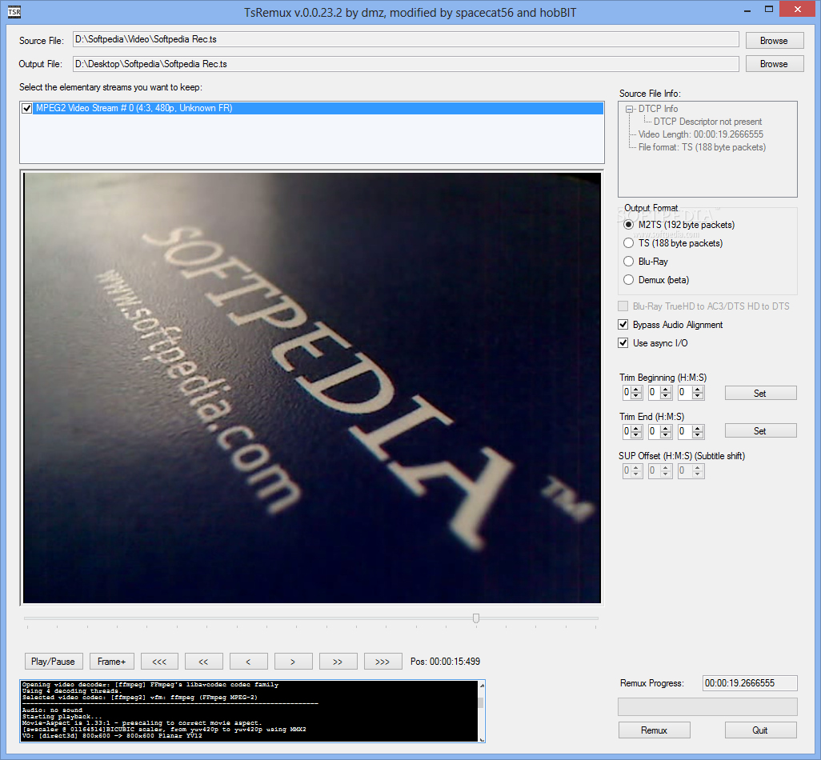Click the log console scrollbar up arrow
The image size is (821, 760).
(x=482, y=685)
